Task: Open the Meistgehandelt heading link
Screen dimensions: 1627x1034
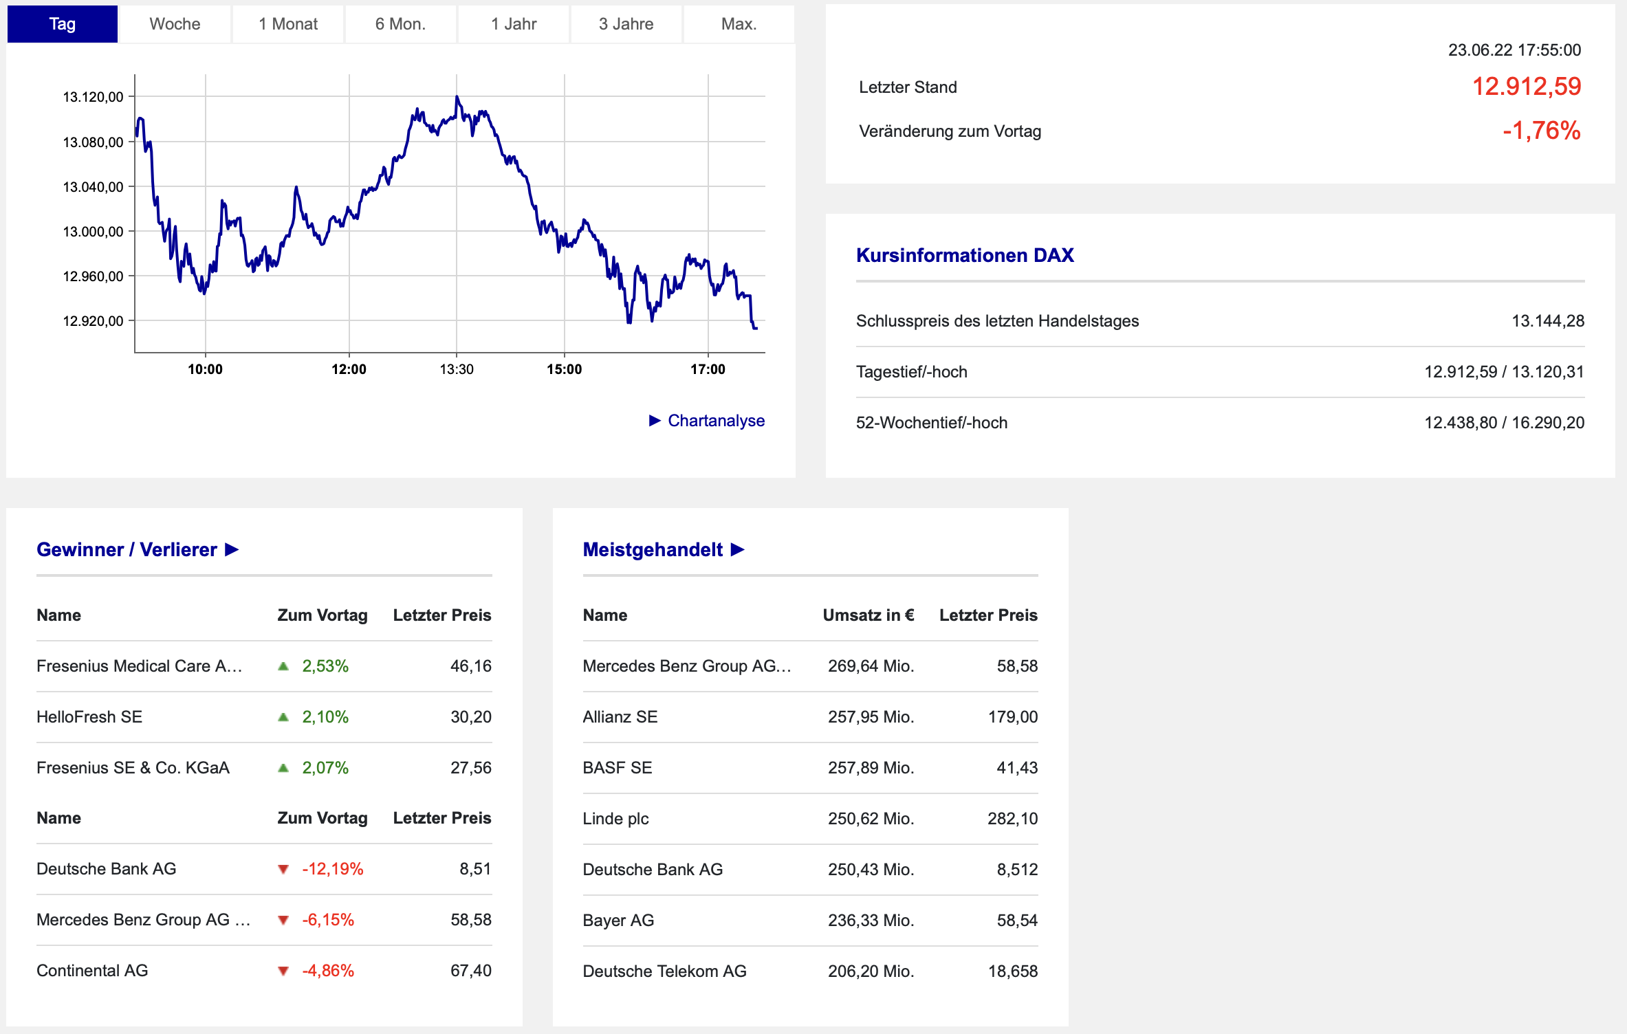Action: pyautogui.click(x=653, y=550)
